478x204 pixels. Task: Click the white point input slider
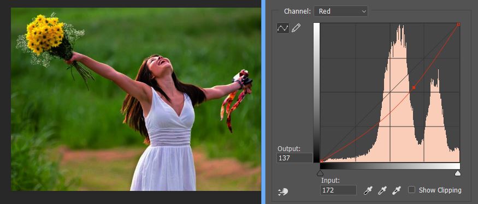tap(458, 173)
